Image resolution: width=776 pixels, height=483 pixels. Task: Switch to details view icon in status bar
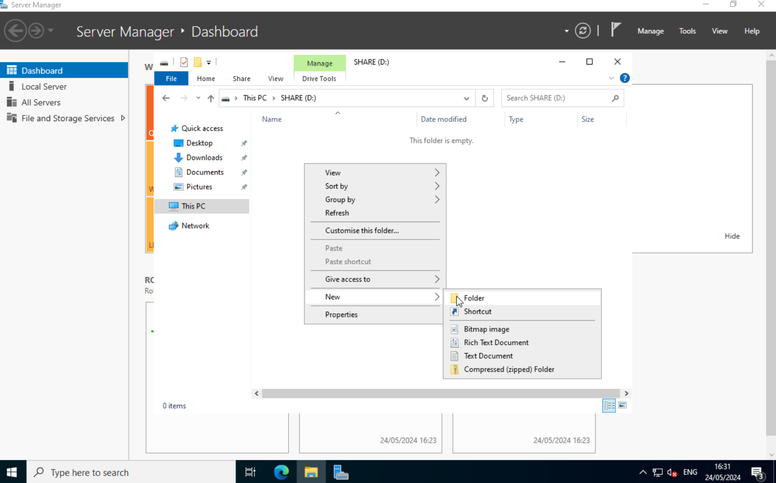(x=609, y=405)
